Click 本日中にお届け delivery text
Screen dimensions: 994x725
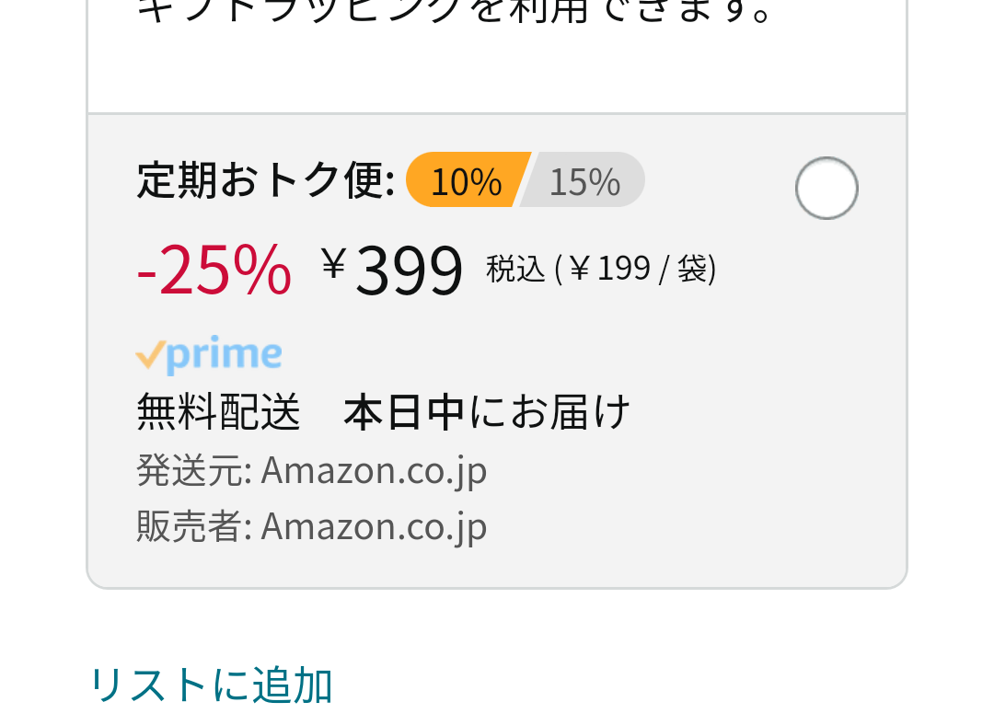[x=487, y=412]
